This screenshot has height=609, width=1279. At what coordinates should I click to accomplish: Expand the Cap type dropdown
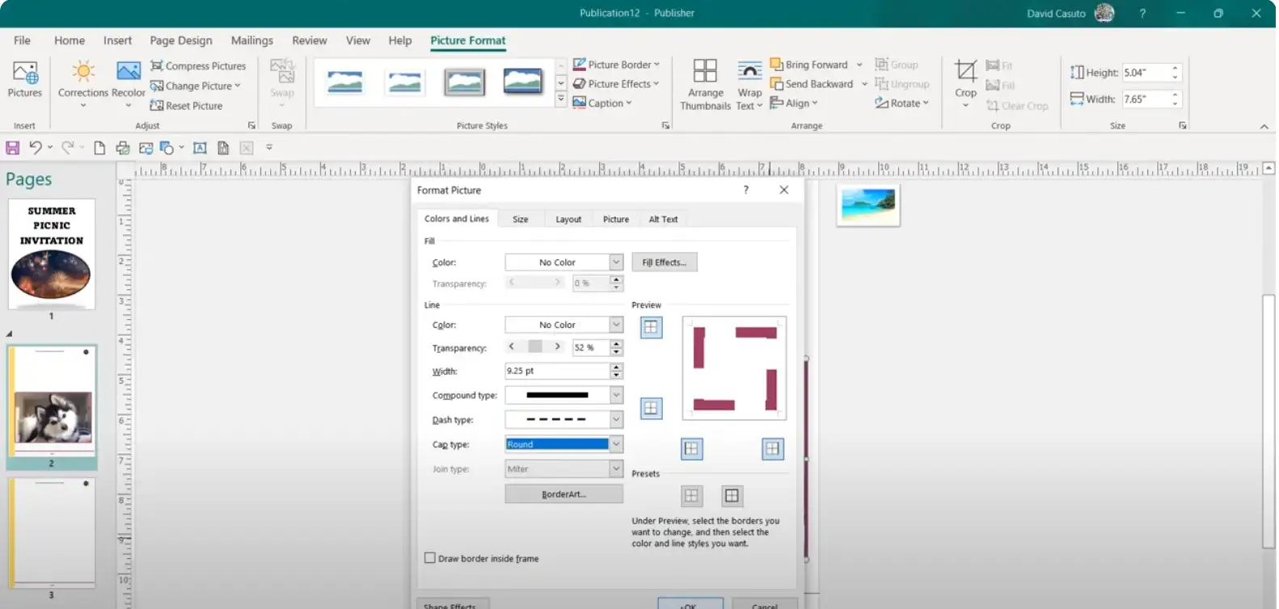coord(616,444)
